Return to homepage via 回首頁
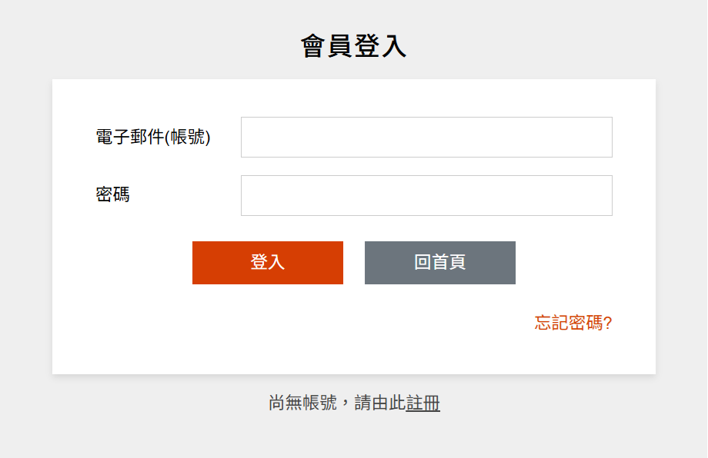 (x=439, y=263)
